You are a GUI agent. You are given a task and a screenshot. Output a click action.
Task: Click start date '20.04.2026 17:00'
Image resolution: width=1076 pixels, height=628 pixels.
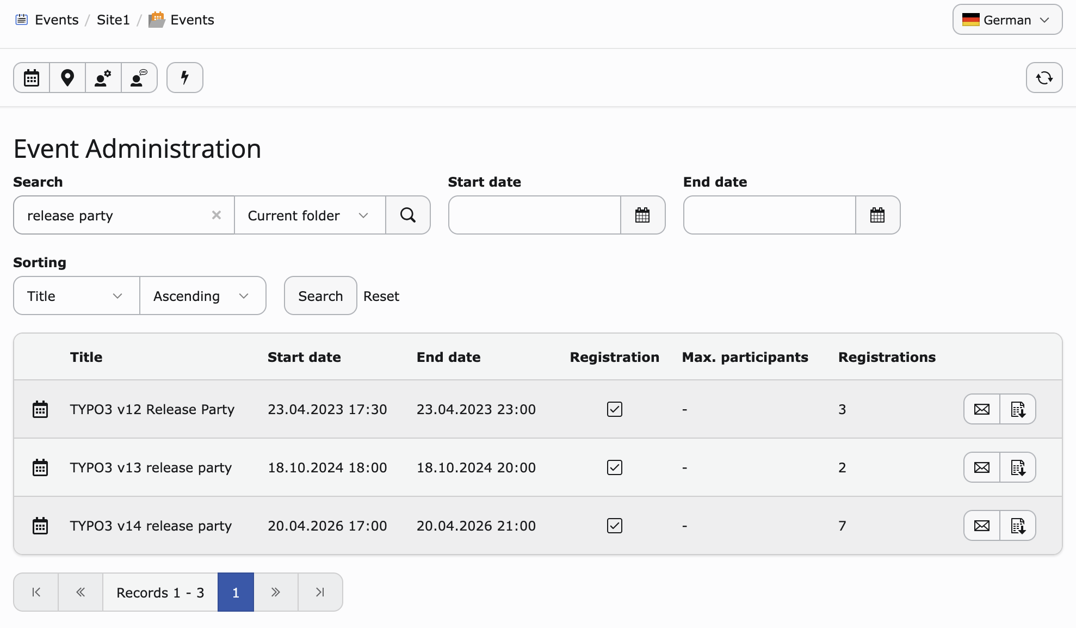(x=327, y=526)
